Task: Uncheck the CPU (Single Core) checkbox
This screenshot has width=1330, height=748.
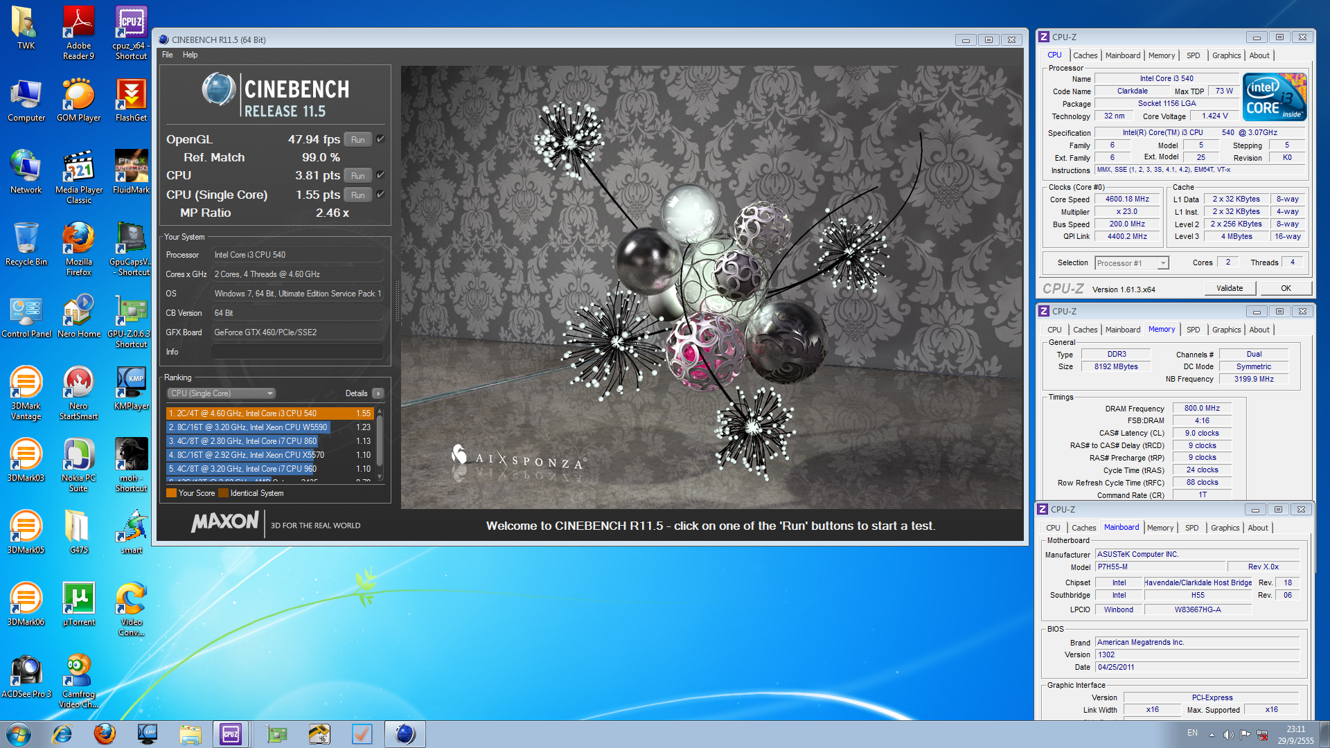Action: (x=380, y=195)
